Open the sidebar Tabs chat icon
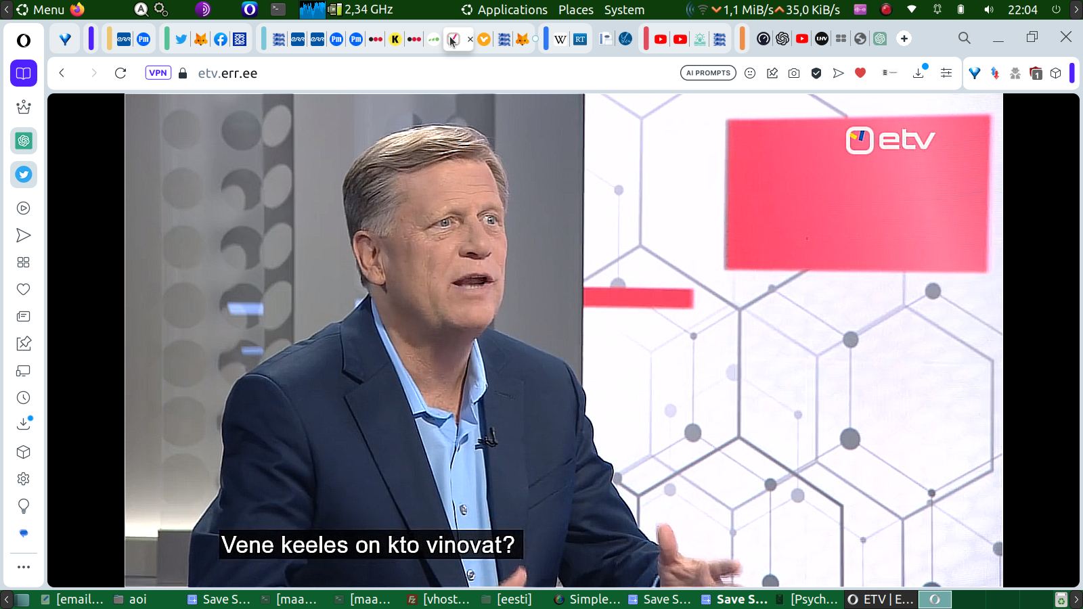Viewport: 1083px width, 609px height. click(x=24, y=371)
